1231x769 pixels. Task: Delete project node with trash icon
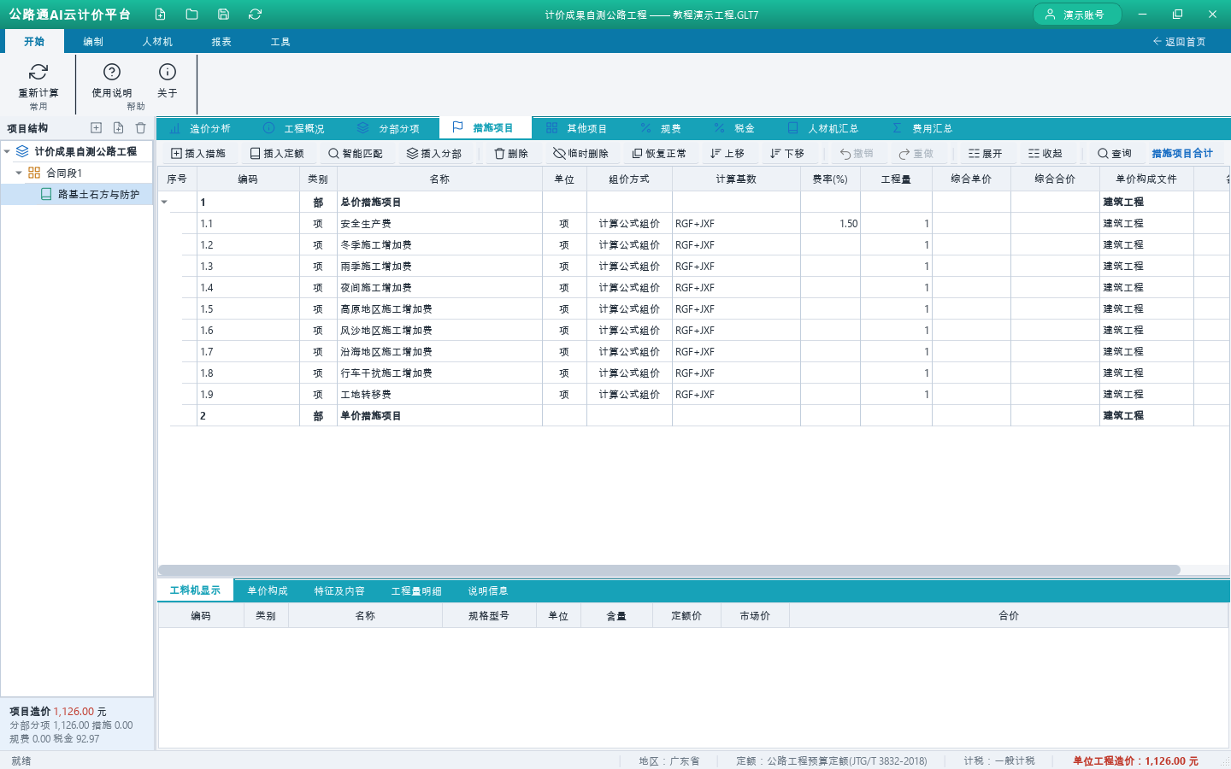[x=140, y=128]
